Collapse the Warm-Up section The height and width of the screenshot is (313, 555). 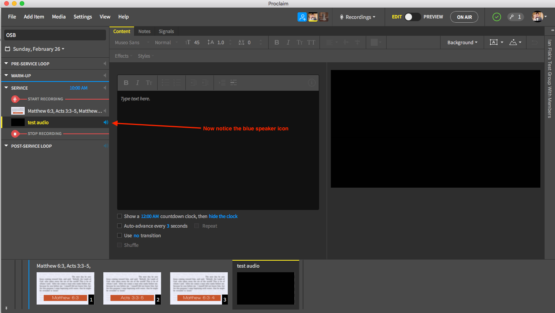click(6, 76)
